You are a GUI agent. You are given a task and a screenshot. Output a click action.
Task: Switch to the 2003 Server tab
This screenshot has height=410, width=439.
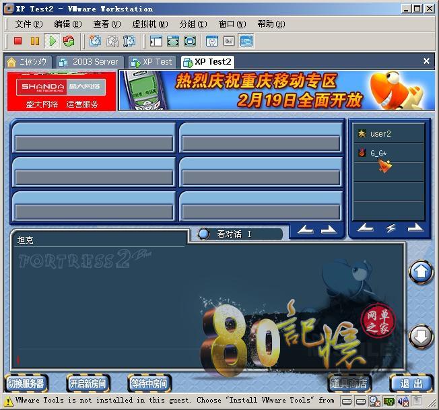tap(89, 61)
